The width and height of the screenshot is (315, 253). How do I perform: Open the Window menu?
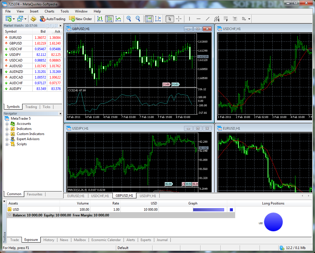(81, 11)
